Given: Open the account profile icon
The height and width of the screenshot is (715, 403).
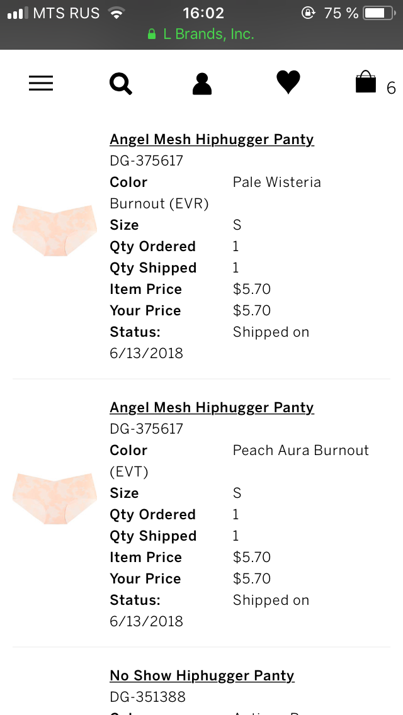Looking at the screenshot, I should pyautogui.click(x=201, y=84).
